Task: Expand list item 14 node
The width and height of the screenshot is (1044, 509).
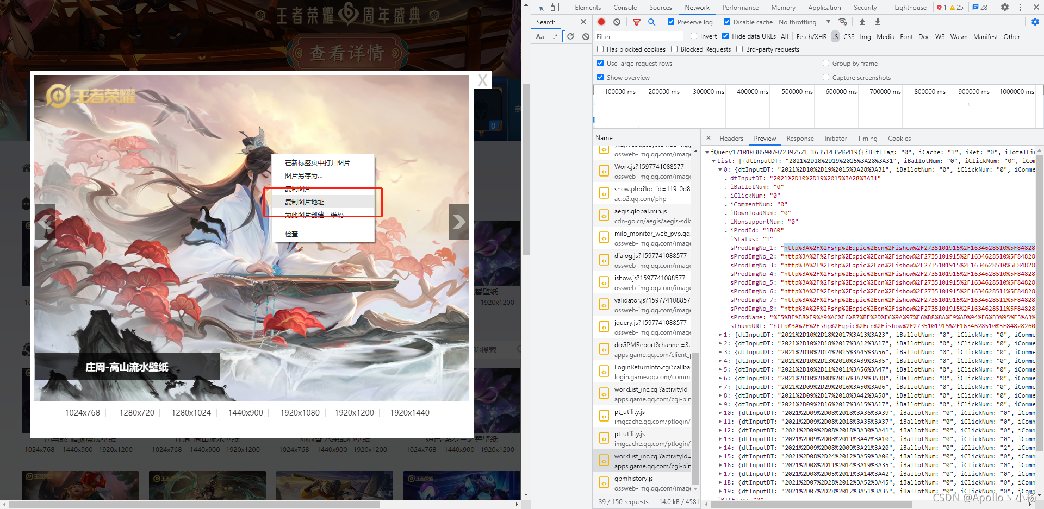Action: [x=720, y=448]
